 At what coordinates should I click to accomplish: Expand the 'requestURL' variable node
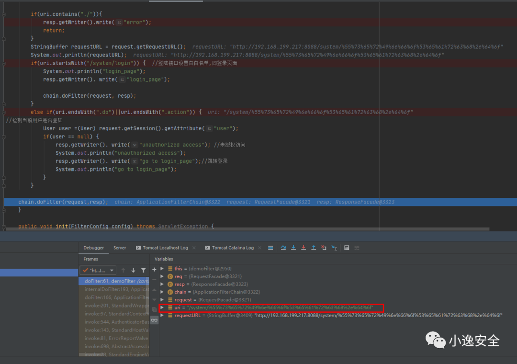pyautogui.click(x=162, y=315)
